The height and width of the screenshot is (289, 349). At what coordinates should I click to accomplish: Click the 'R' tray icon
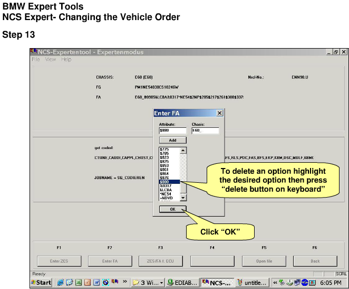click(x=312, y=283)
